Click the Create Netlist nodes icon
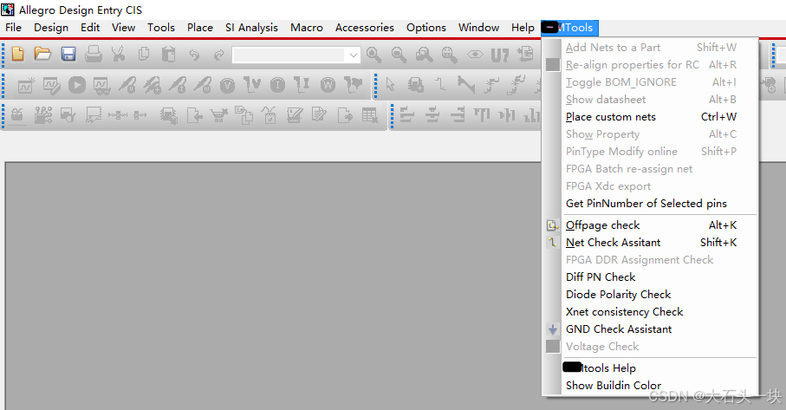This screenshot has width=786, height=410. coord(43,116)
